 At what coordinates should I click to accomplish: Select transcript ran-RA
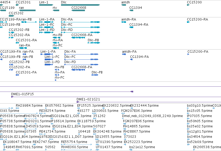[23, 48]
